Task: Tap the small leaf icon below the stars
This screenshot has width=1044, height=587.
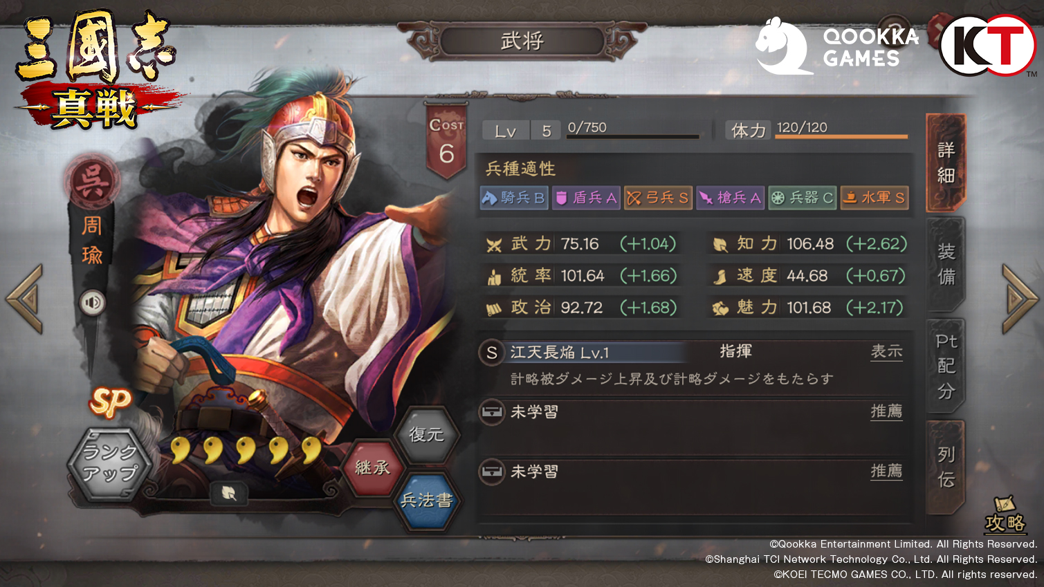Action: click(229, 493)
